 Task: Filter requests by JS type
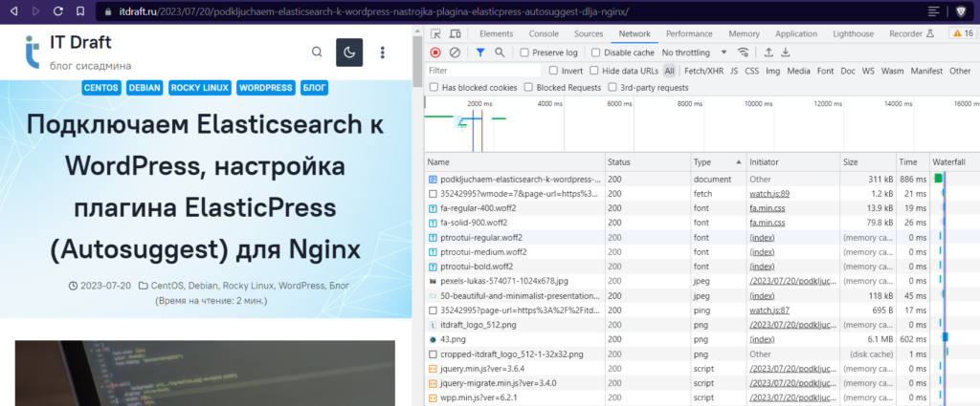pyautogui.click(x=734, y=71)
